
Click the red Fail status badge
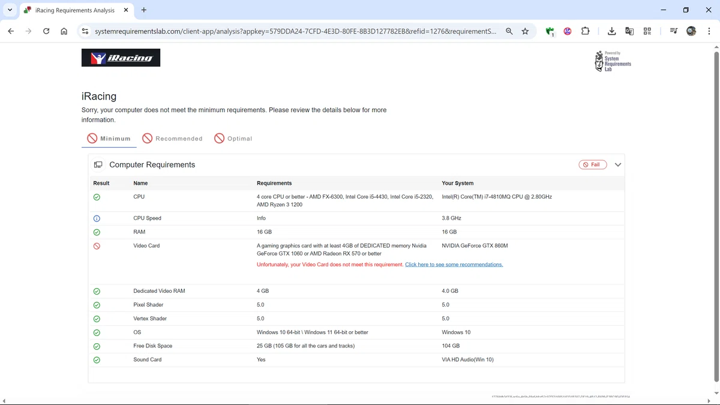tap(592, 164)
